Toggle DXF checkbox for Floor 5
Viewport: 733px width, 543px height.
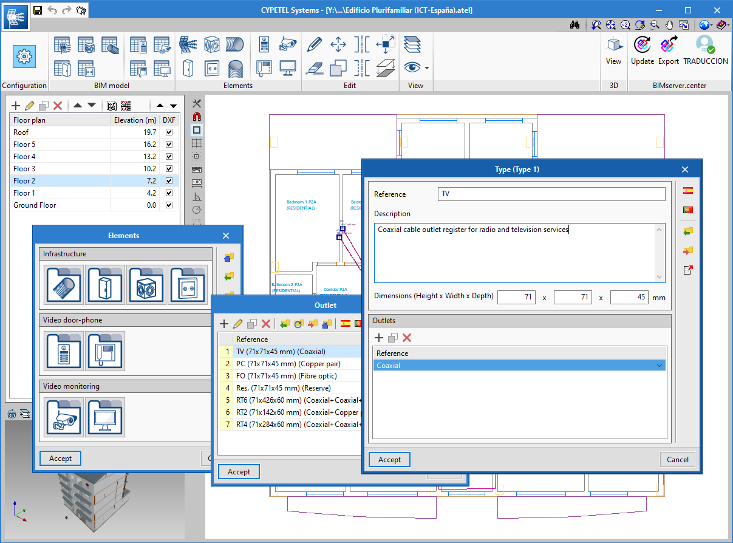point(169,145)
